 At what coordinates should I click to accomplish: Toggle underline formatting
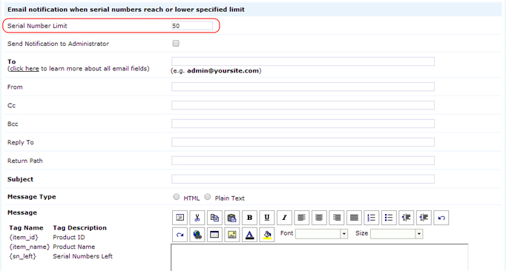[x=267, y=218]
